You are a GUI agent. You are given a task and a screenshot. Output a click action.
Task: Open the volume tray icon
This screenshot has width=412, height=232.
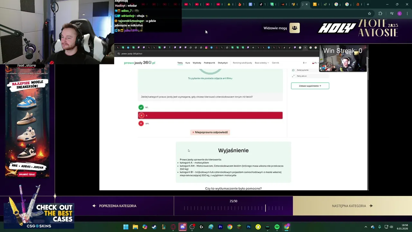[391, 227]
